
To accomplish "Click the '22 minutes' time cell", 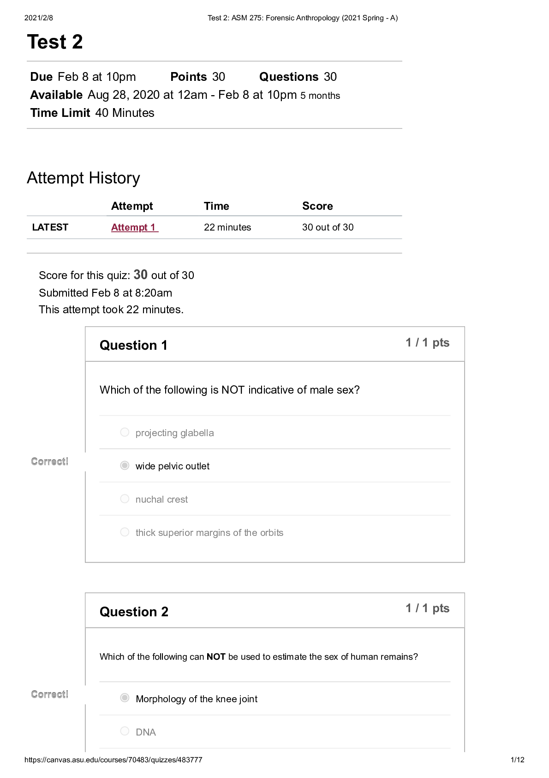I will [x=227, y=227].
